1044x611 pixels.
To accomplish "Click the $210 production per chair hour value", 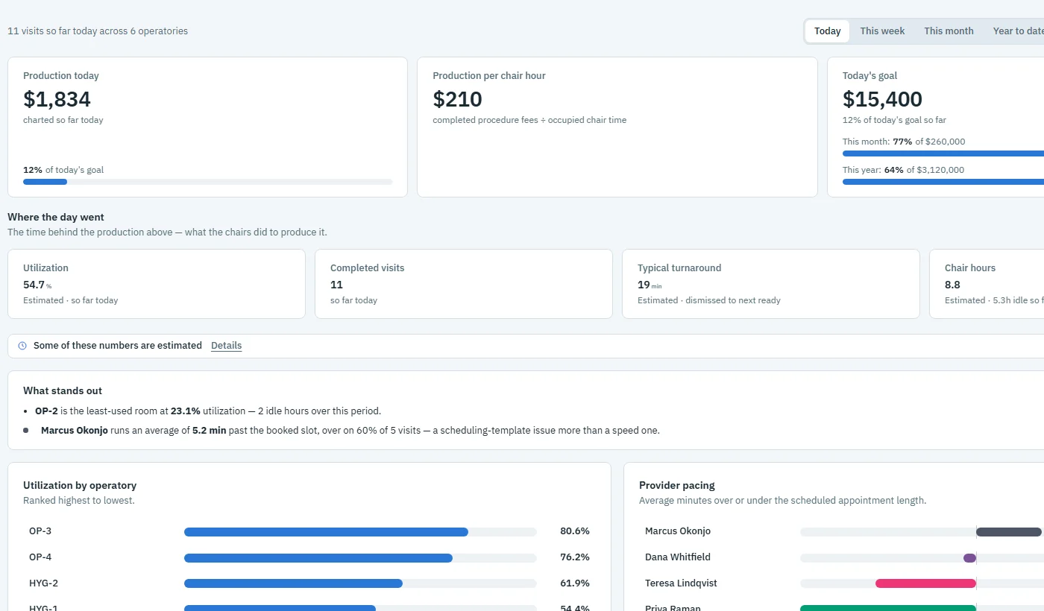I will 457,99.
